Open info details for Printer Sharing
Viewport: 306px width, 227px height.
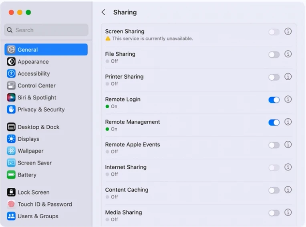pos(288,77)
